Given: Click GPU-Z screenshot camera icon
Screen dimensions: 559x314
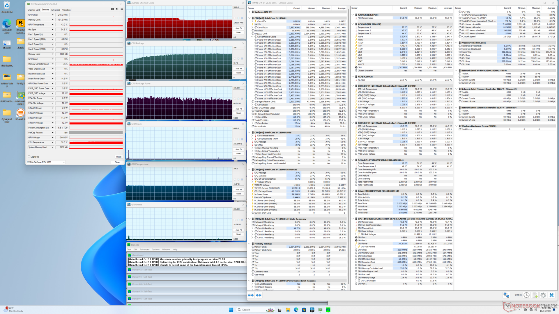Looking at the screenshot, I should point(112,9).
